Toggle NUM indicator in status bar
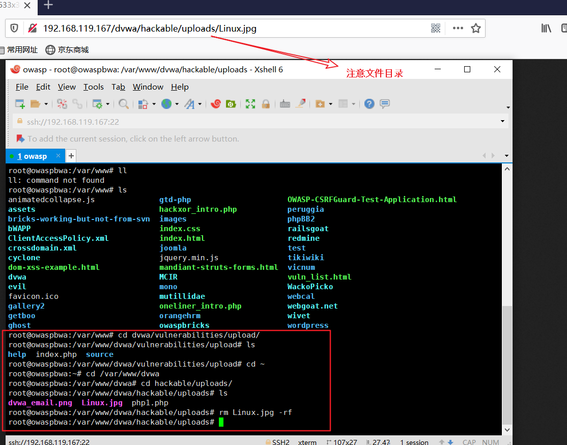Screen dimensions: 567x445 pyautogui.click(x=490, y=442)
